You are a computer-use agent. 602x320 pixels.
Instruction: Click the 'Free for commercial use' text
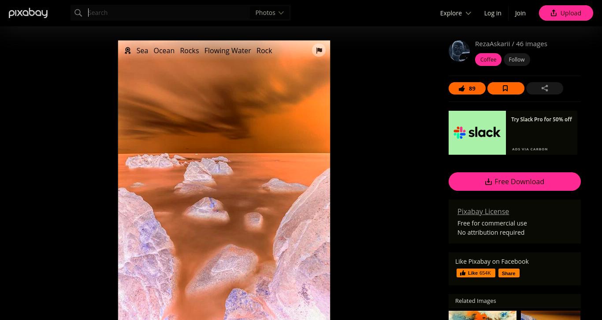(x=492, y=223)
